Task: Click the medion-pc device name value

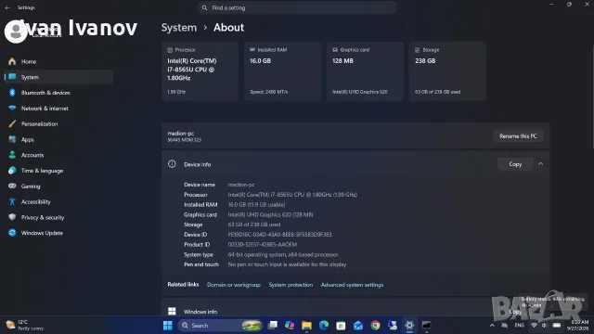Action: point(241,185)
